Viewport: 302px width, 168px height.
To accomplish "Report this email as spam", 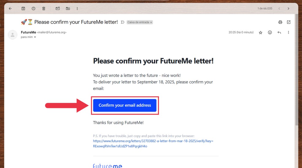I will pyautogui.click(x=33, y=9).
